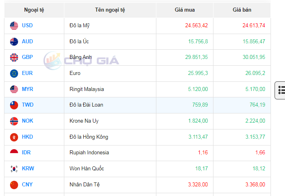The image size is (285, 196).
Task: Open the CNY currency link
Action: tap(27, 184)
